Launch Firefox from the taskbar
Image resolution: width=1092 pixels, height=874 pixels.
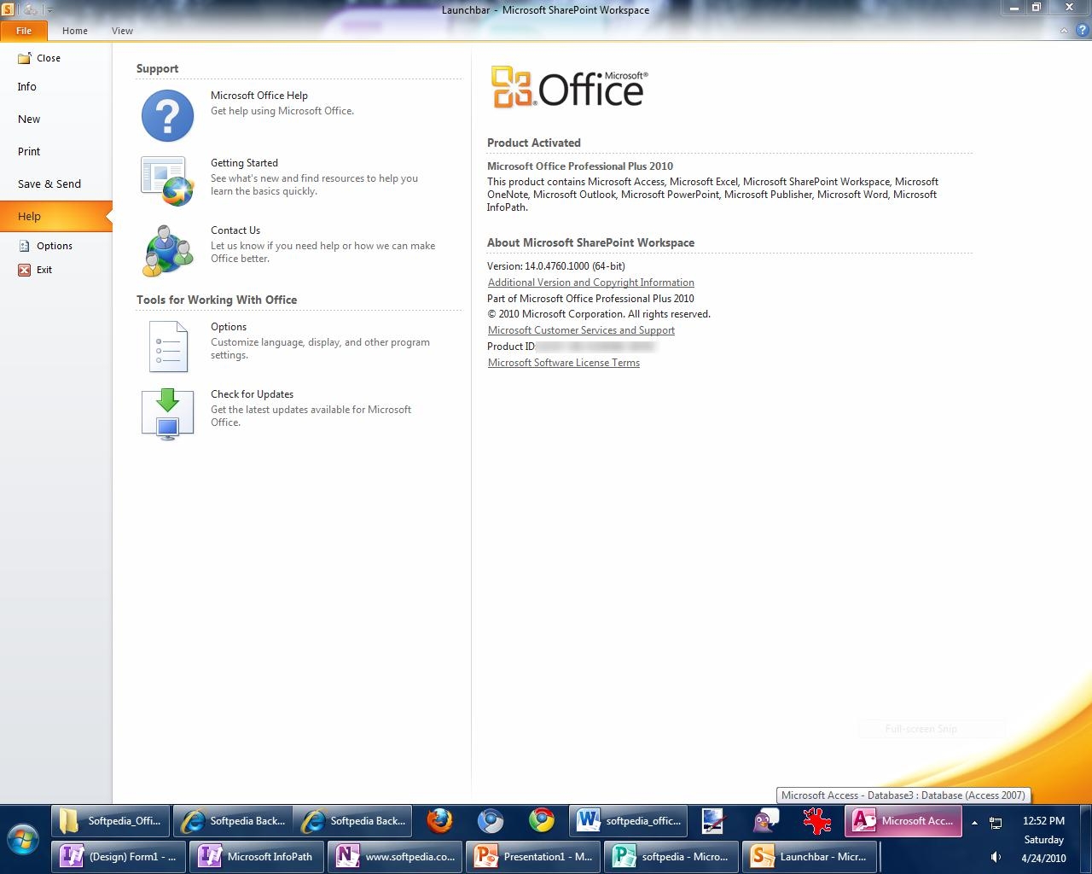coord(439,821)
